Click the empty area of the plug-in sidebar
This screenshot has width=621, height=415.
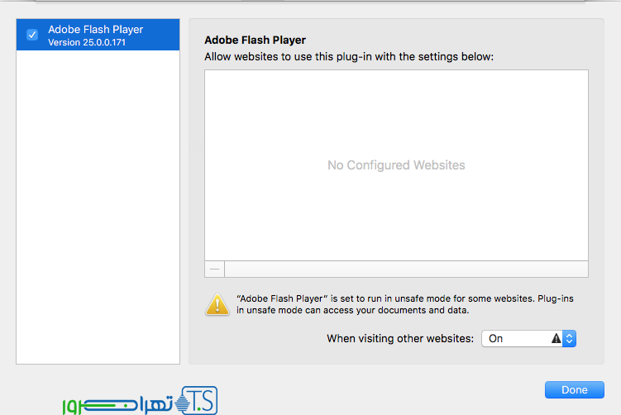click(x=98, y=207)
